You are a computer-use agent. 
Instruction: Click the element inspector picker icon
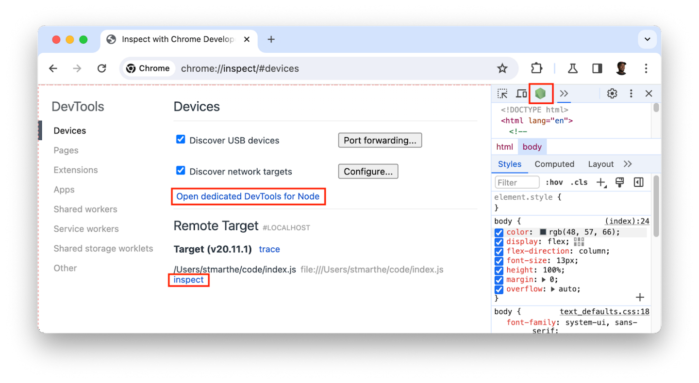coord(502,94)
